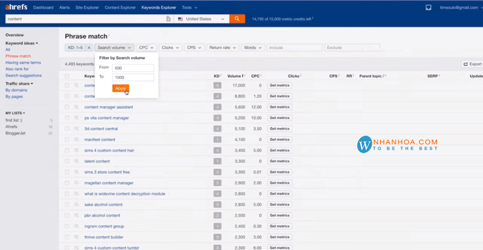The image size is (483, 250).
Task: Expand the CPC filter dropdown
Action: (x=146, y=47)
